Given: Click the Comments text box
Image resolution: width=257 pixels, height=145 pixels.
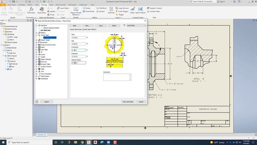Looking at the screenshot, I should pos(117,77).
